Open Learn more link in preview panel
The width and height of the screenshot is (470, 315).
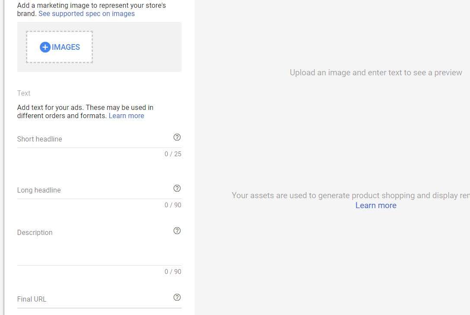pos(376,206)
